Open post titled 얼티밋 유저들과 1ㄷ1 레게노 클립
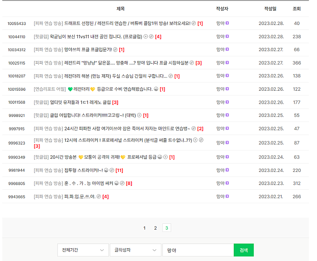Viewport: 317px width, 261px height. click(x=80, y=102)
